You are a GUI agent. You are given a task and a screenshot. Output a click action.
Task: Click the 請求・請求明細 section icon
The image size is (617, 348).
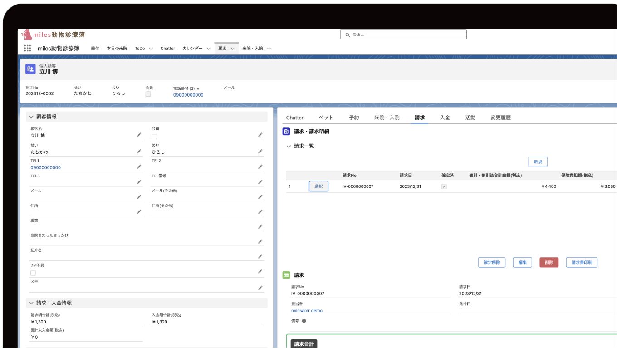[286, 131]
